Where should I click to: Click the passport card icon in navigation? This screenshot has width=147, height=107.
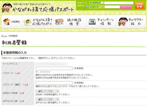click(x=27, y=22)
